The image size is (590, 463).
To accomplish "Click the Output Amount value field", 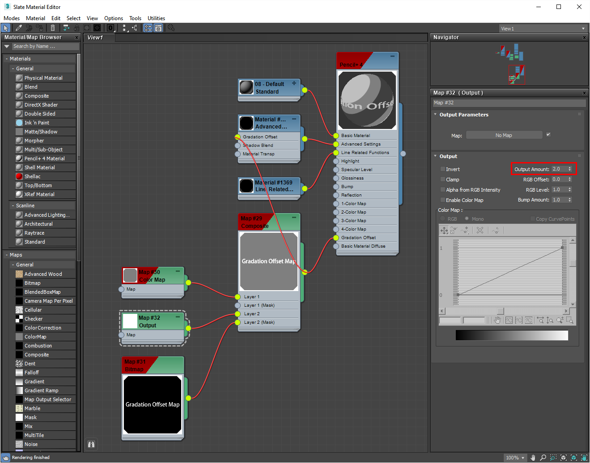I will pos(559,169).
